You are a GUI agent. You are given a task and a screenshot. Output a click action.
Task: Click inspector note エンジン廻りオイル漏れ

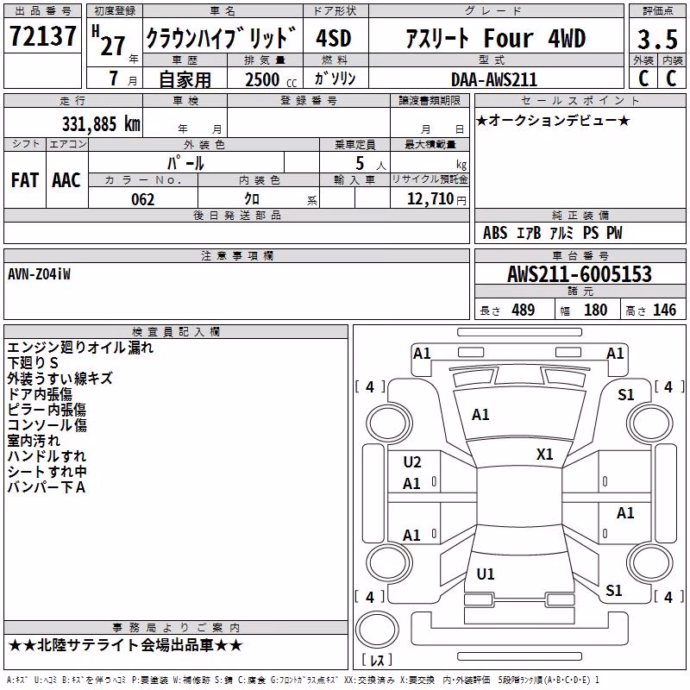tap(80, 348)
